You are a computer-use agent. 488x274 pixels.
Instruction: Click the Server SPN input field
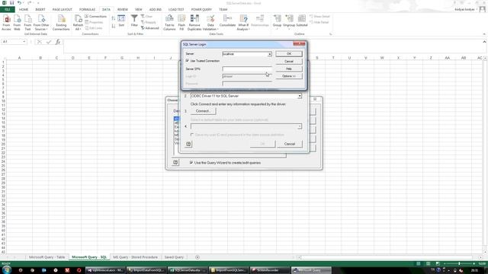pos(247,68)
